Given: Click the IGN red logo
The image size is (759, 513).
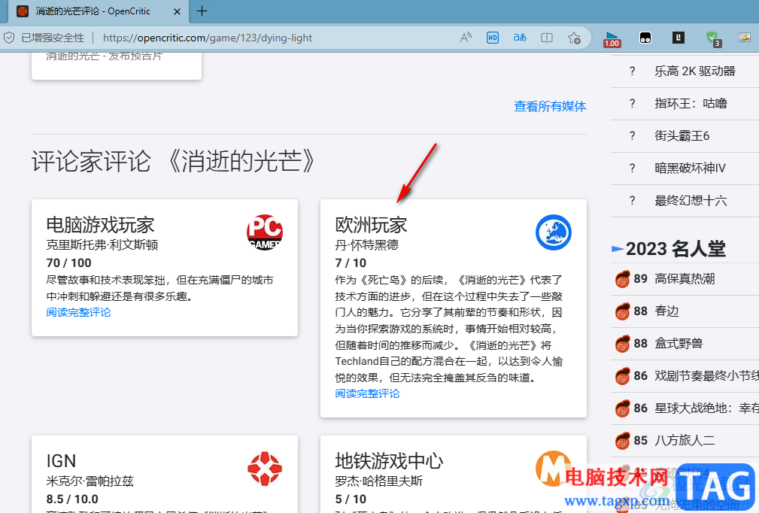Looking at the screenshot, I should coord(265,469).
